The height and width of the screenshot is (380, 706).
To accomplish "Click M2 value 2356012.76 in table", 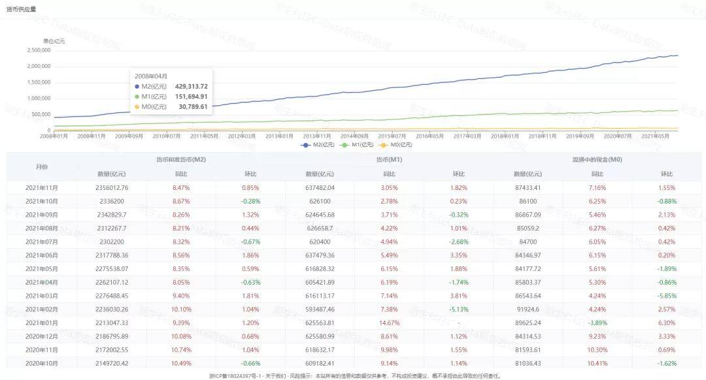I will coord(112,187).
